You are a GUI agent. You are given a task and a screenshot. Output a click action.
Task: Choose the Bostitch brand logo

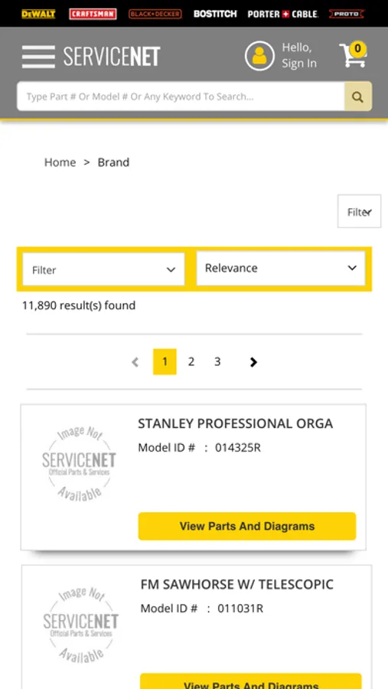[x=215, y=14]
